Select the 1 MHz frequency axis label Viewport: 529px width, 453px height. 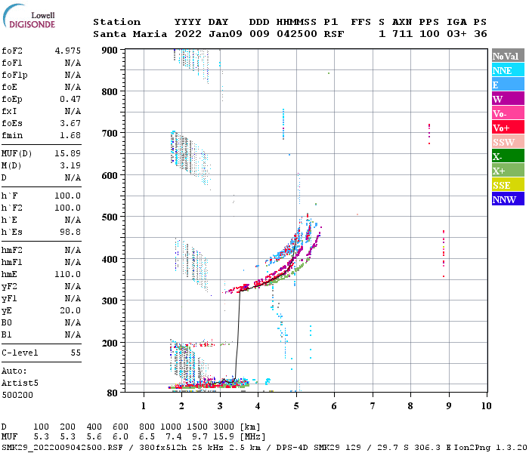point(144,406)
